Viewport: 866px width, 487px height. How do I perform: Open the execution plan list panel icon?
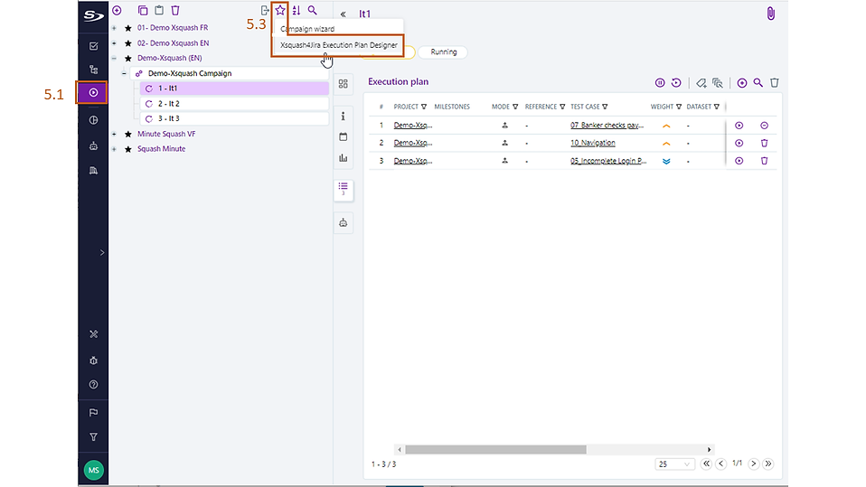pyautogui.click(x=343, y=189)
